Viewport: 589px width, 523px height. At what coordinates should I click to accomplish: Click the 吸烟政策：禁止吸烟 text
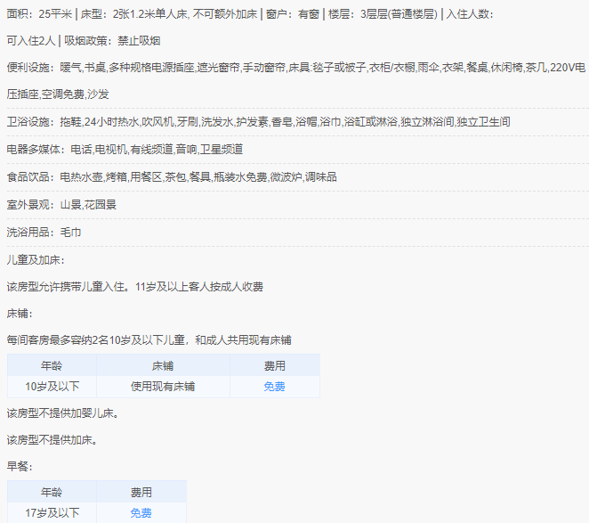112,41
